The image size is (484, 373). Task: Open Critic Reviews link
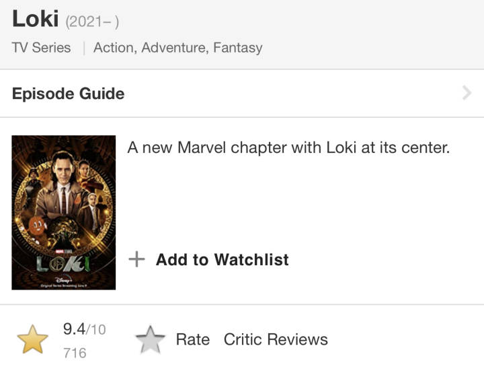(276, 339)
